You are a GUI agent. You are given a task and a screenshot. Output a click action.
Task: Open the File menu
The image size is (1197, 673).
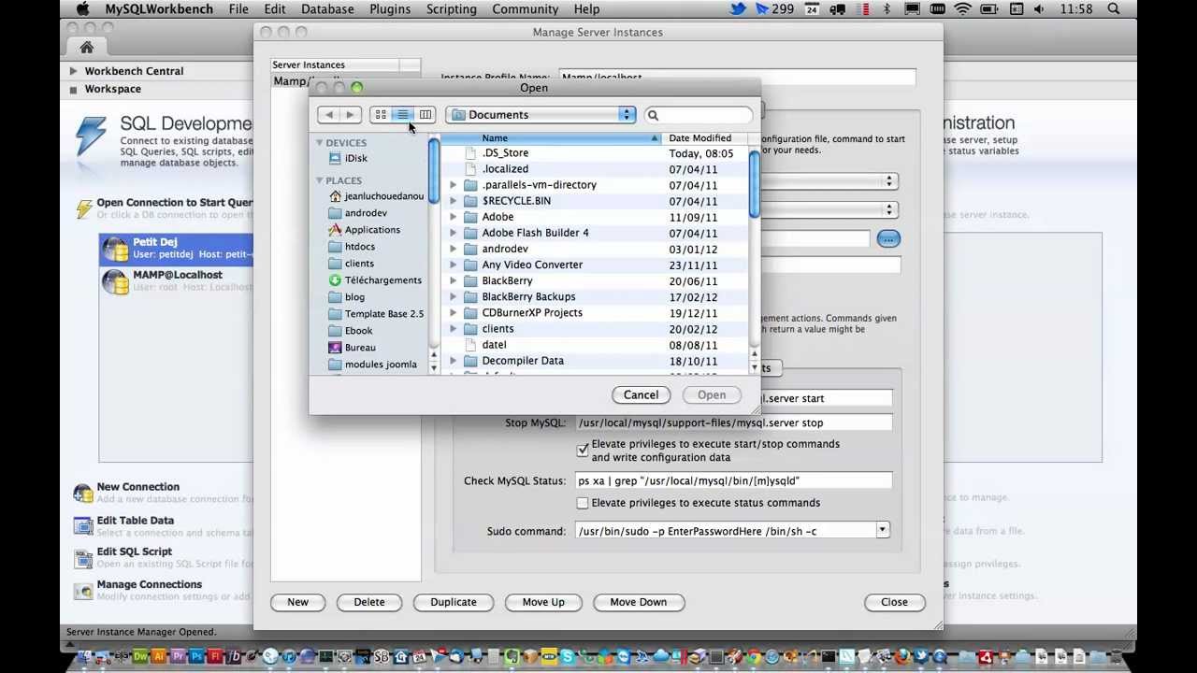[238, 9]
